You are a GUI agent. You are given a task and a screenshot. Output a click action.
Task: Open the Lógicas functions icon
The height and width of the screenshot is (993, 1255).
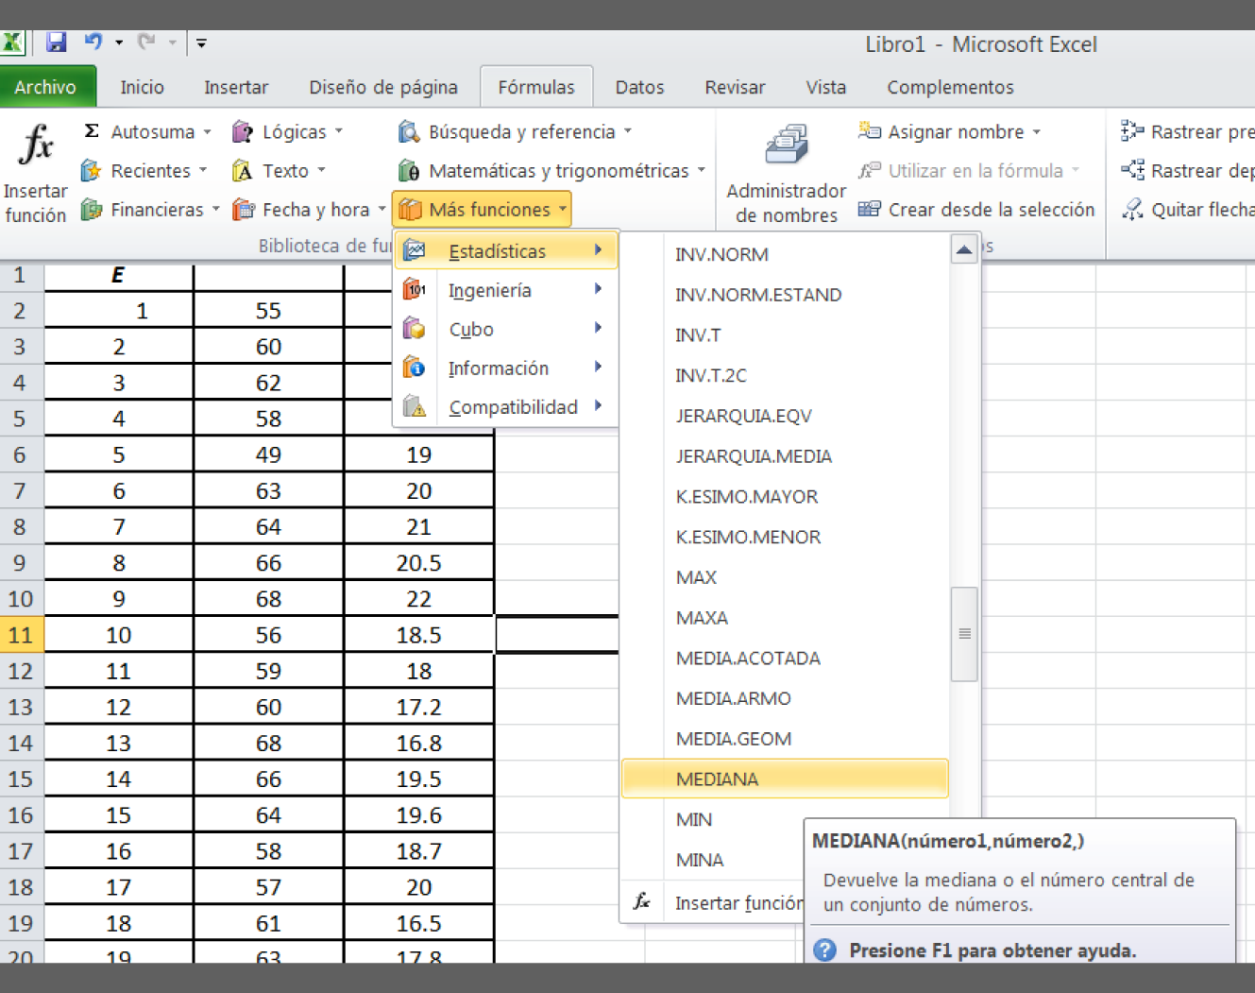coord(243,131)
